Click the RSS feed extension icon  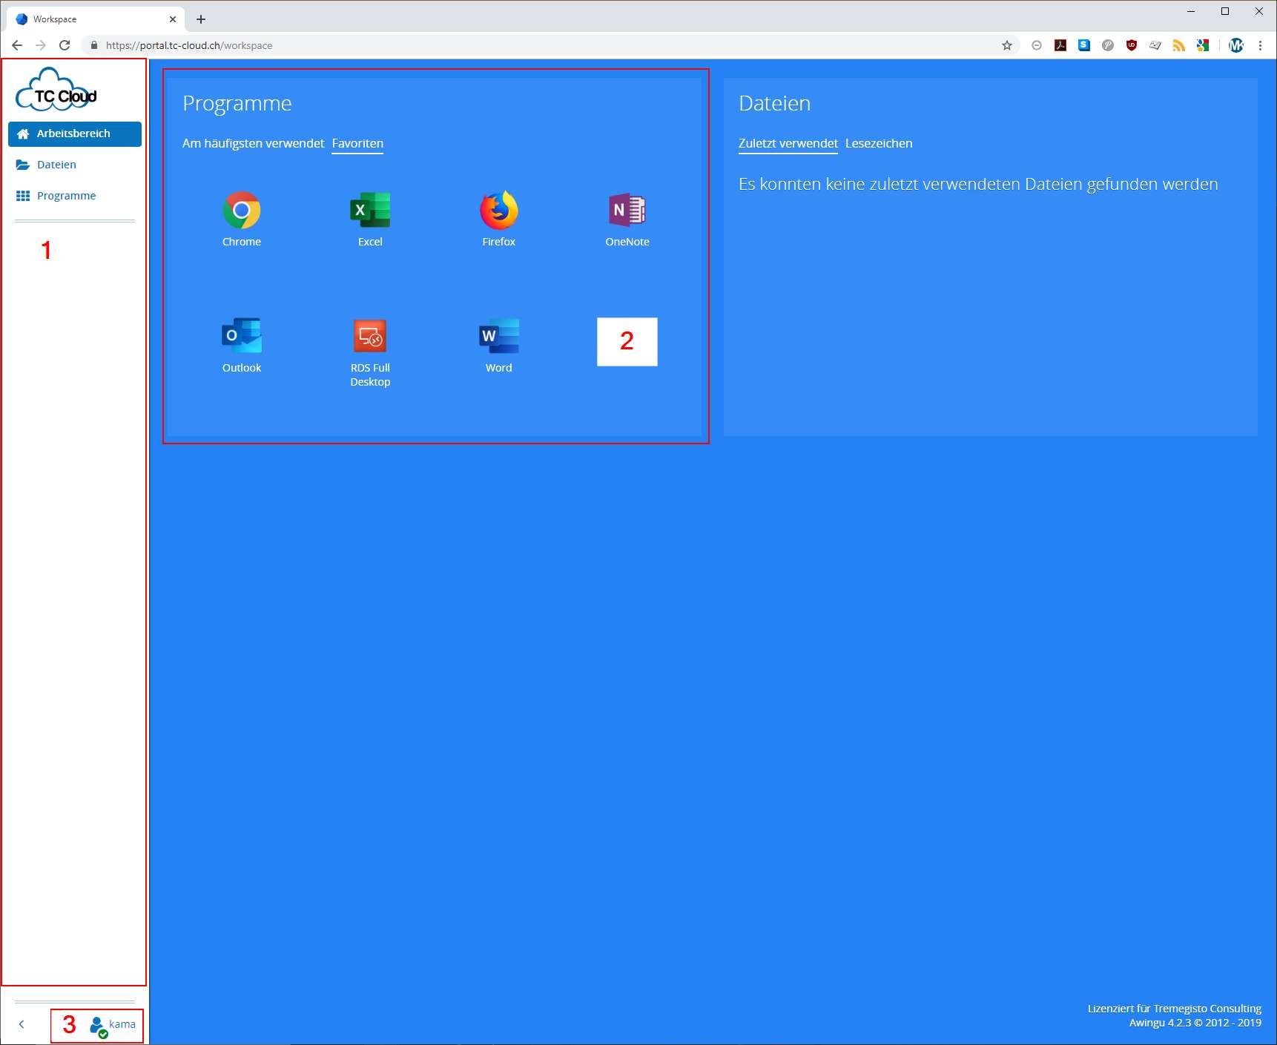click(x=1179, y=45)
